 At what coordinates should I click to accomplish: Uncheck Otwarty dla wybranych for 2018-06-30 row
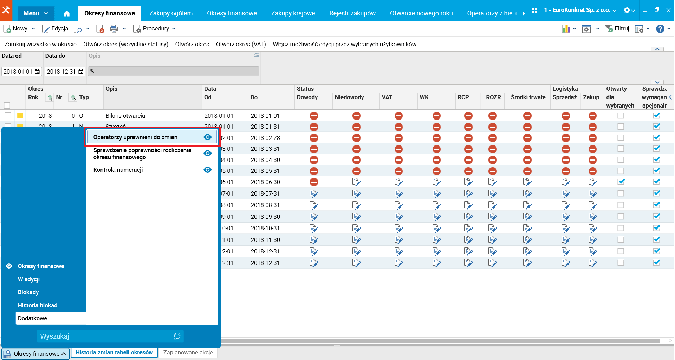click(x=621, y=182)
